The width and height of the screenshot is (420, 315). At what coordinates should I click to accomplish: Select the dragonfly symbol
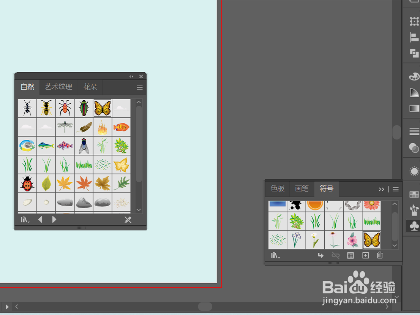pyautogui.click(x=65, y=127)
